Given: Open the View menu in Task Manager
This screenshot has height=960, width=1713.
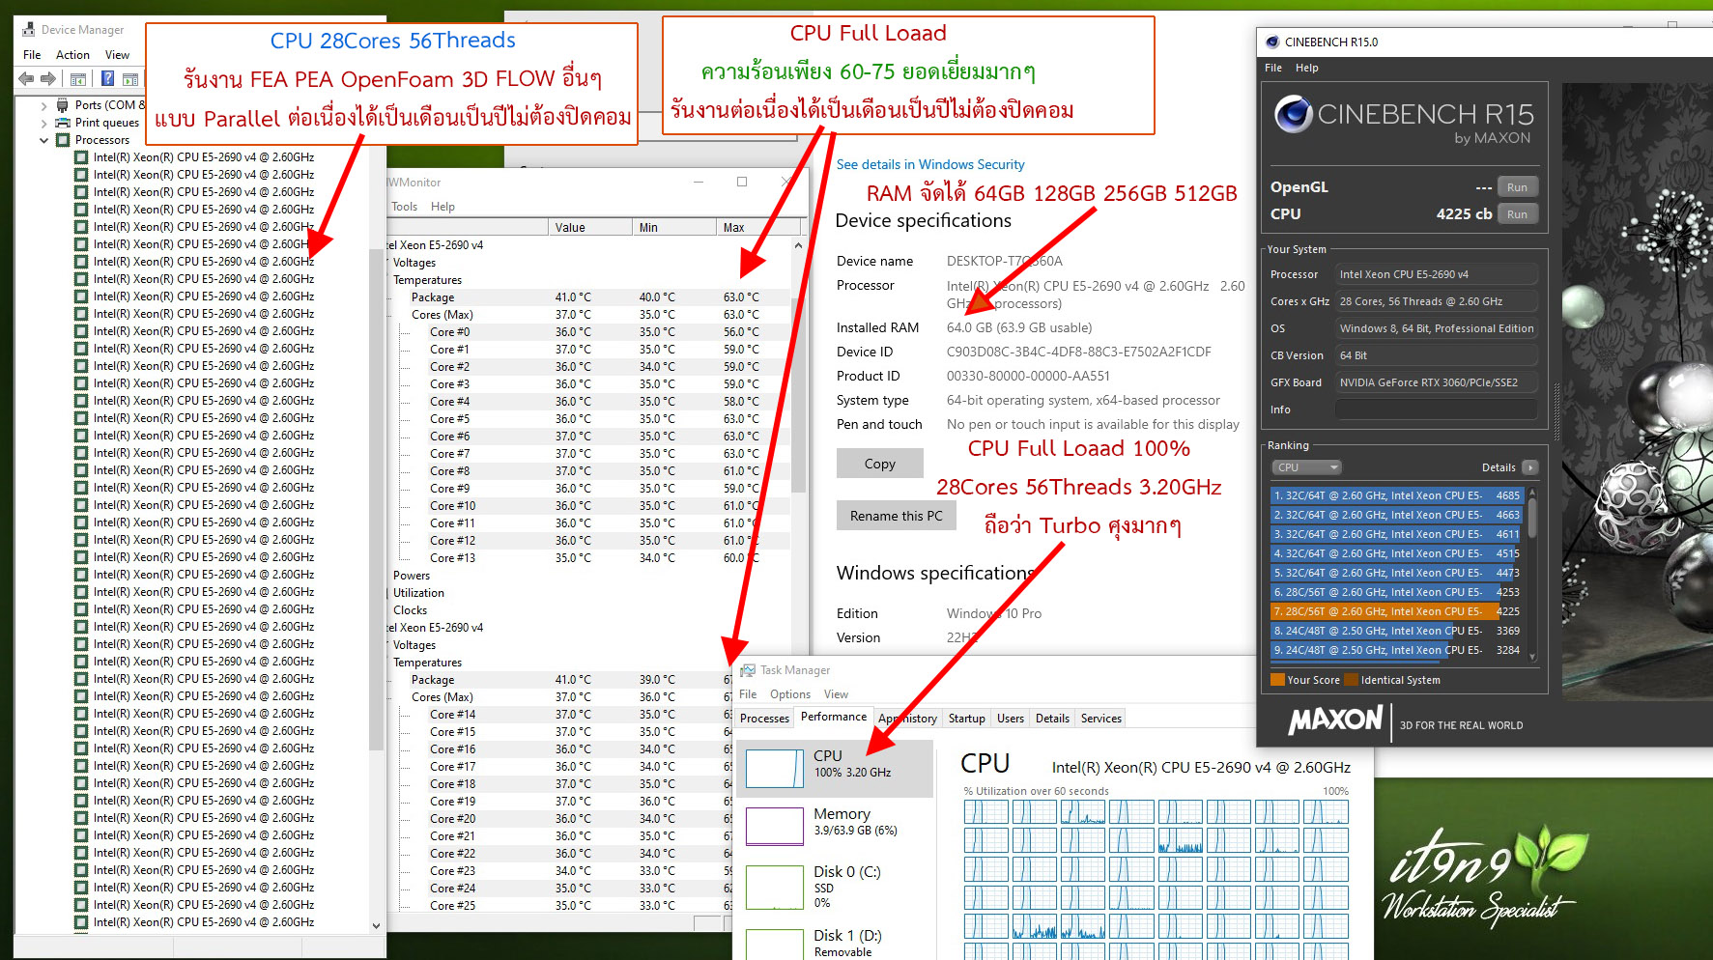Looking at the screenshot, I should (x=836, y=694).
